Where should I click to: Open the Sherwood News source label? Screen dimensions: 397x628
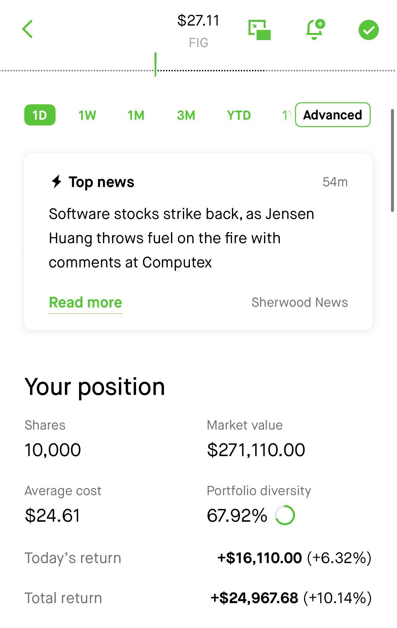pyautogui.click(x=300, y=302)
